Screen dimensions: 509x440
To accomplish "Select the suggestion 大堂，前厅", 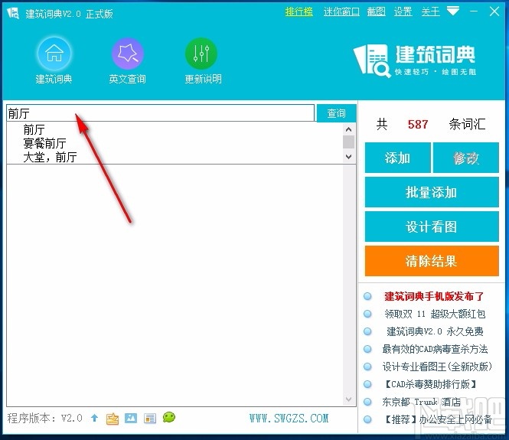I will 50,157.
